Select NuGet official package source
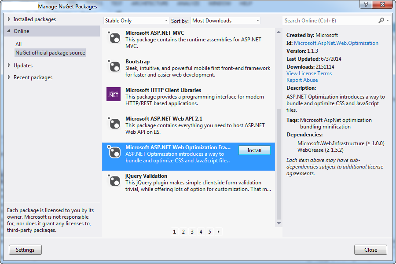The image size is (396, 264). click(x=50, y=53)
